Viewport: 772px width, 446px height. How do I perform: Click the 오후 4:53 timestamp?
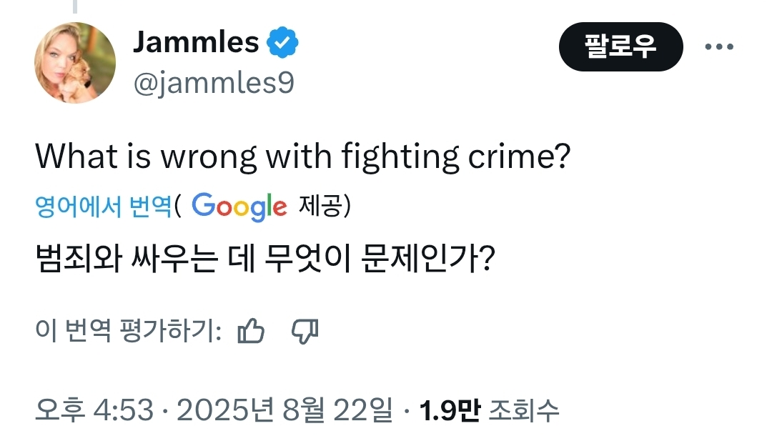click(94, 410)
